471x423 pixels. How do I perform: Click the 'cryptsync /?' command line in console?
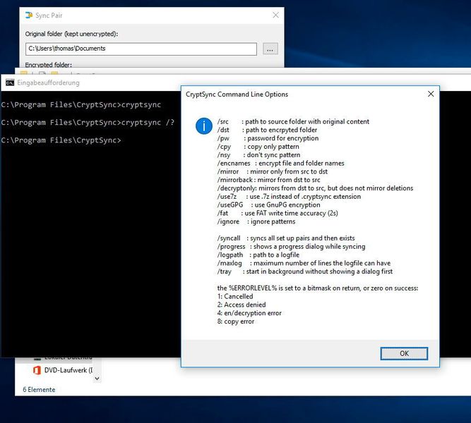88,123
